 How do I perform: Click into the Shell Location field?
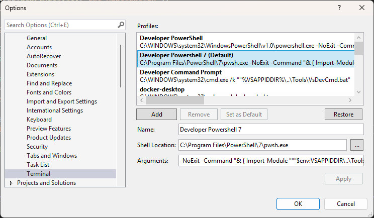pyautogui.click(x=262, y=145)
